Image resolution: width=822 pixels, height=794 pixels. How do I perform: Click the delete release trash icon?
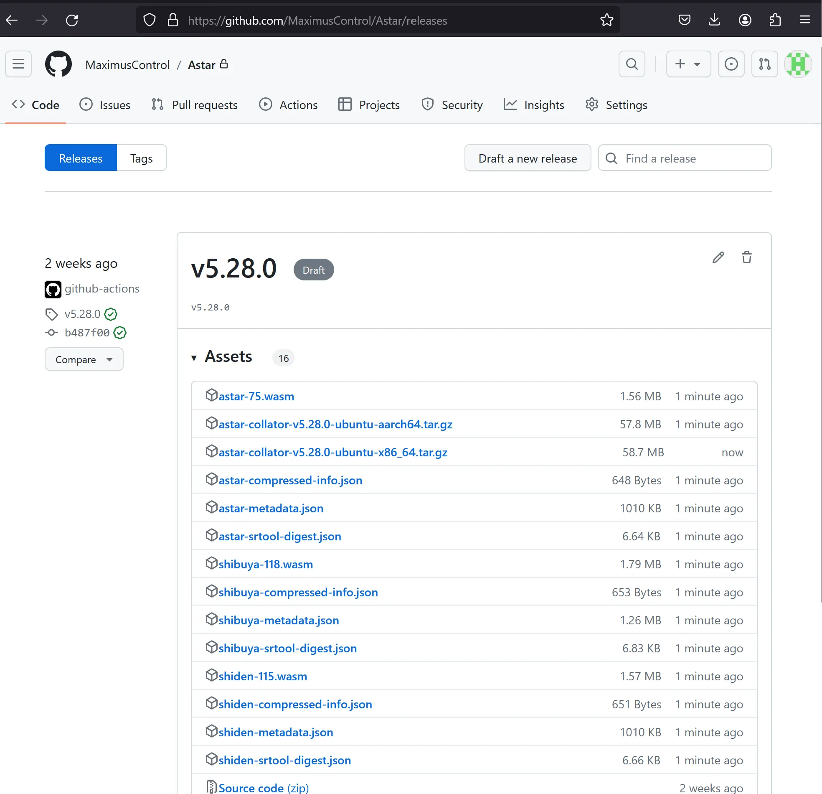[746, 257]
